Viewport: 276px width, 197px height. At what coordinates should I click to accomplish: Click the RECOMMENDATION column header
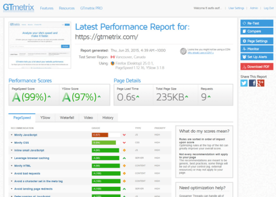(x=22, y=128)
